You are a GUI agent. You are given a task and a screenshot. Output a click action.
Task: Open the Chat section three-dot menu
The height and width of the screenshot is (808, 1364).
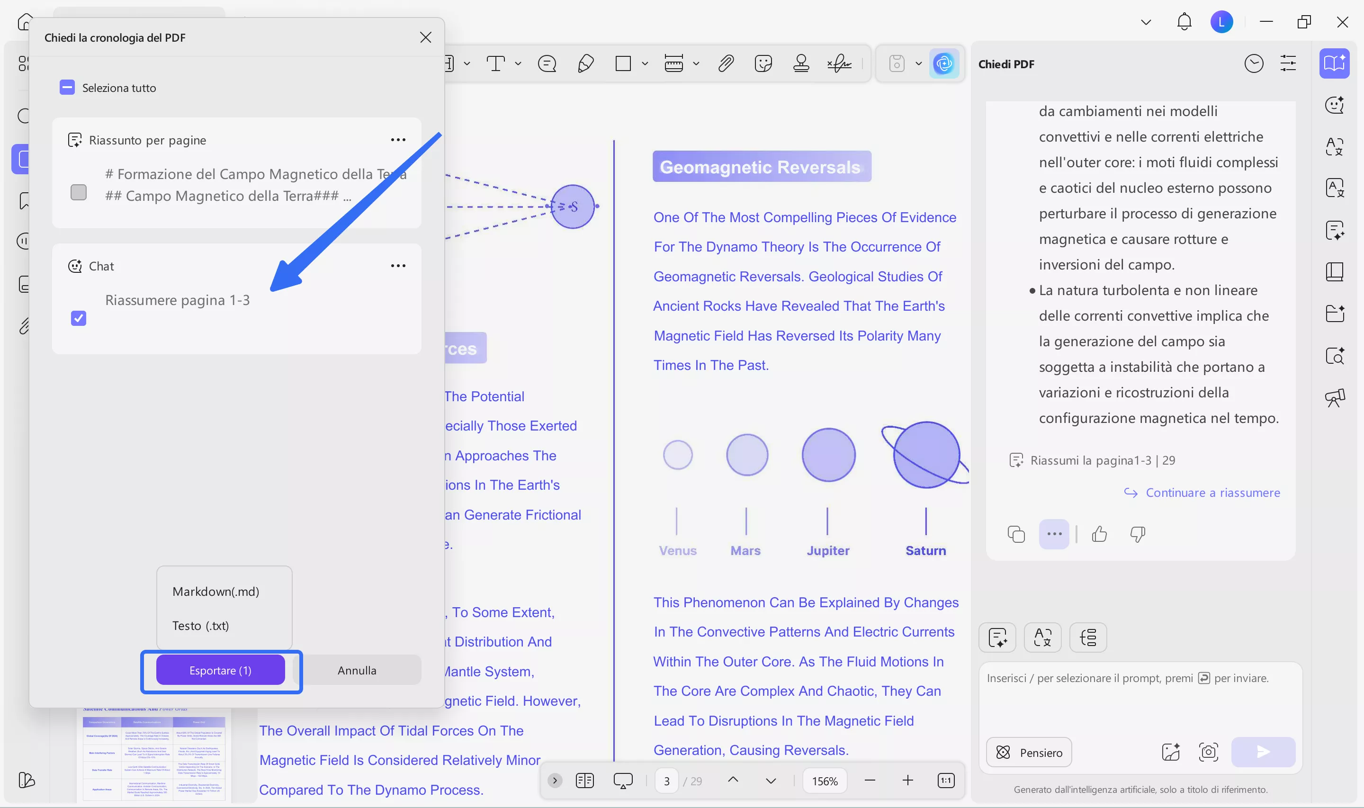point(398,266)
